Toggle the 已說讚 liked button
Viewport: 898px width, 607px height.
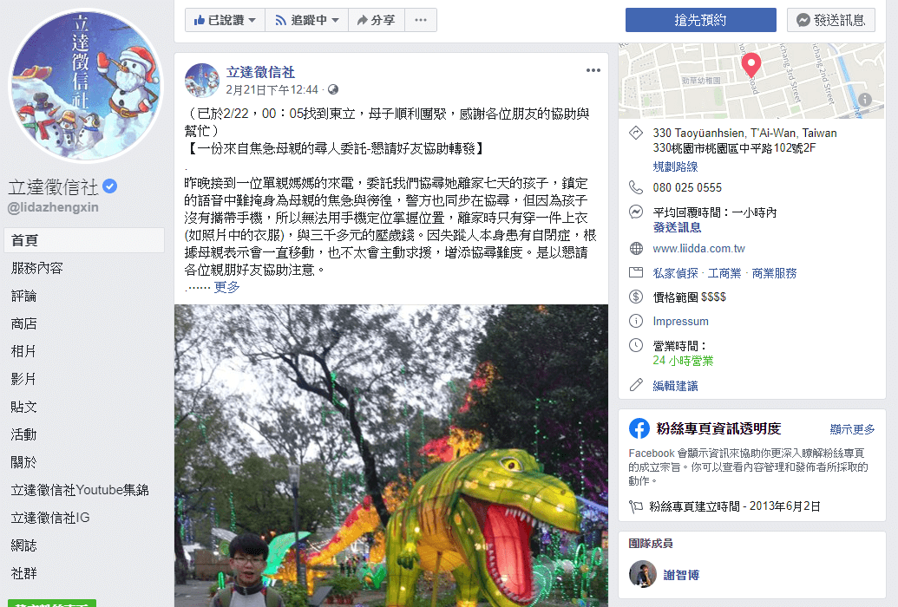[225, 20]
